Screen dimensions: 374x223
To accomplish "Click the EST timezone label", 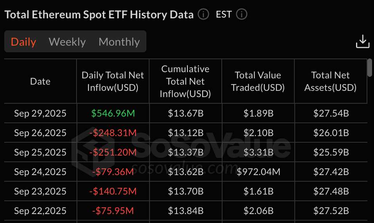I will [224, 15].
